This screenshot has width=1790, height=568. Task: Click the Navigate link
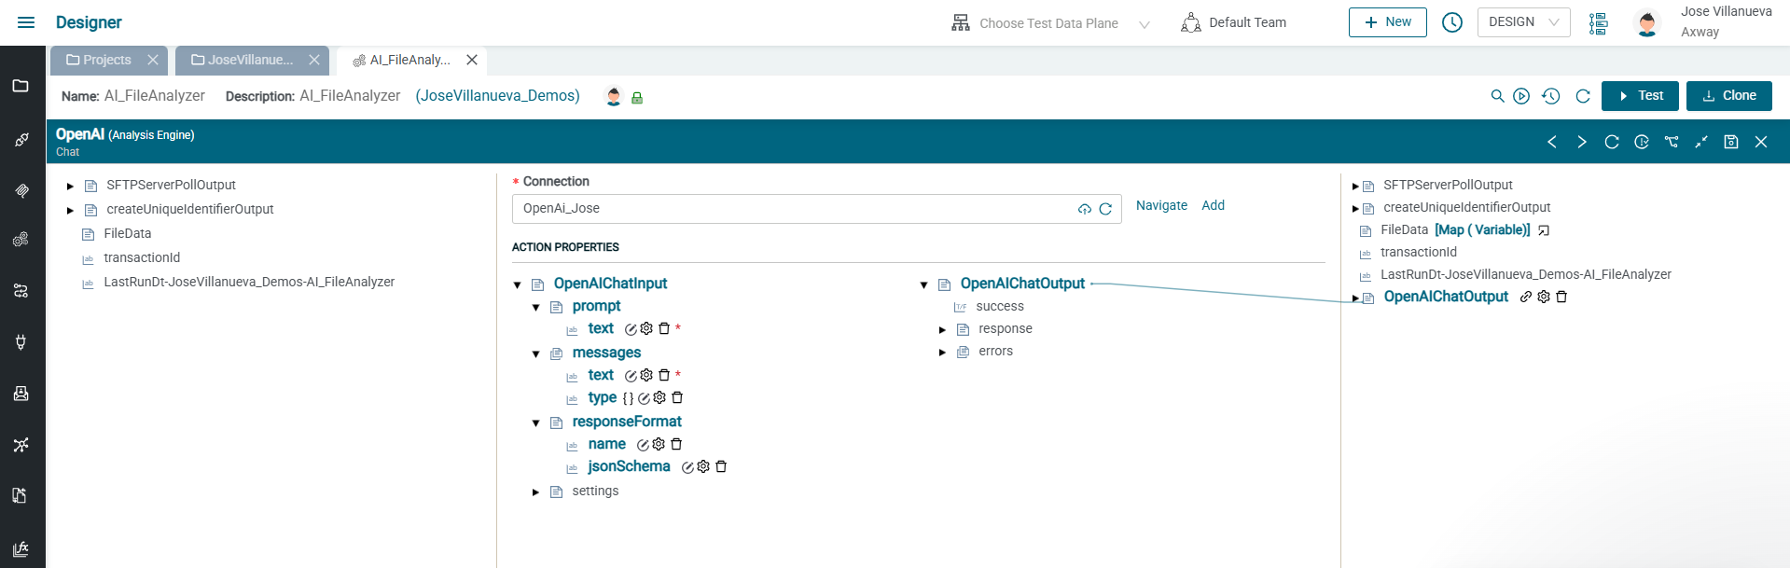[1161, 205]
